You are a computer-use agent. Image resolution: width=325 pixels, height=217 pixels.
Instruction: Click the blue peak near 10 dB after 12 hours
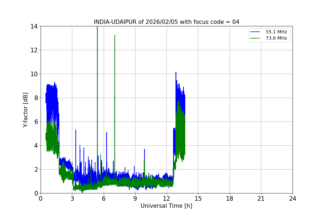pyautogui.click(x=176, y=72)
